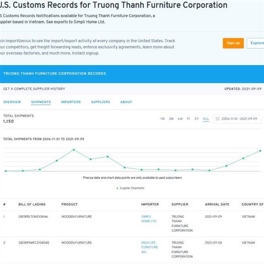Select the ALL time range
The image size is (264, 264).
click(x=206, y=119)
